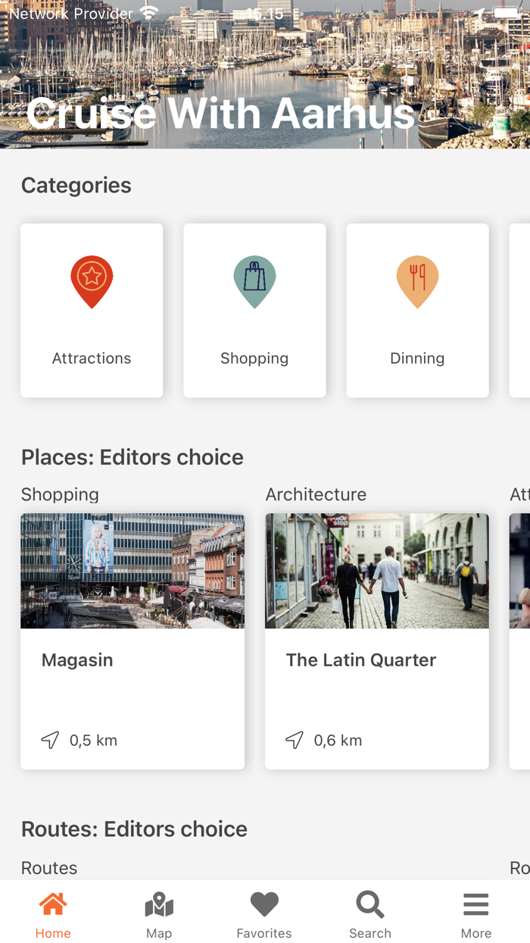Tap the More hamburger icon
This screenshot has height=943, width=530.
tap(476, 904)
